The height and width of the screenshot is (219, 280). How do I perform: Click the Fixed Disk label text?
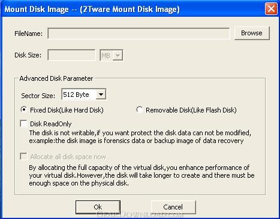click(67, 110)
